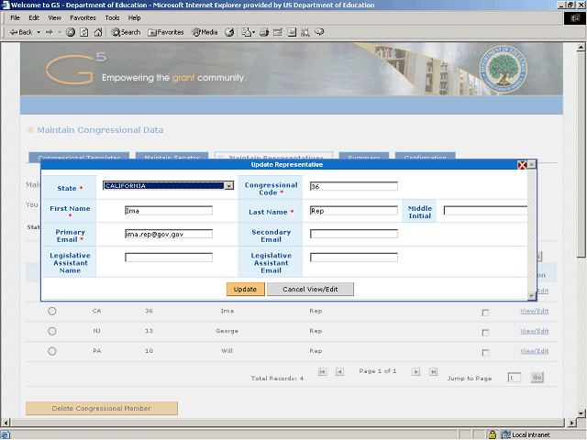Click View/Edit link for George's row
The image size is (587, 440).
[x=534, y=331]
